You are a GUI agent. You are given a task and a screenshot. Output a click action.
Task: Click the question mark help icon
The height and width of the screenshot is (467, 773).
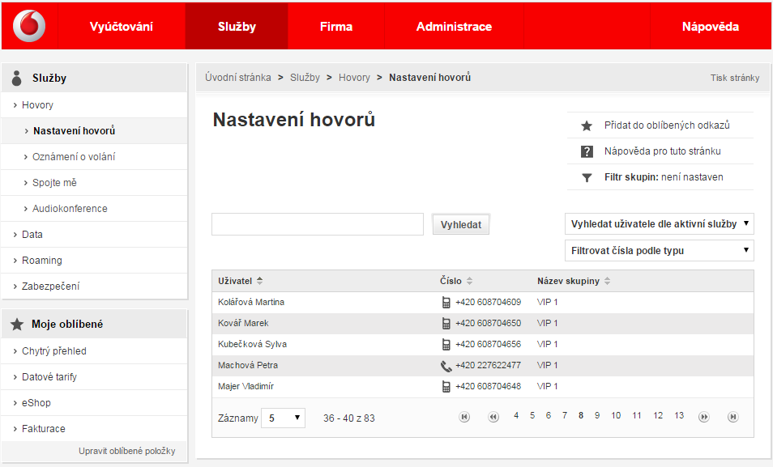[587, 151]
